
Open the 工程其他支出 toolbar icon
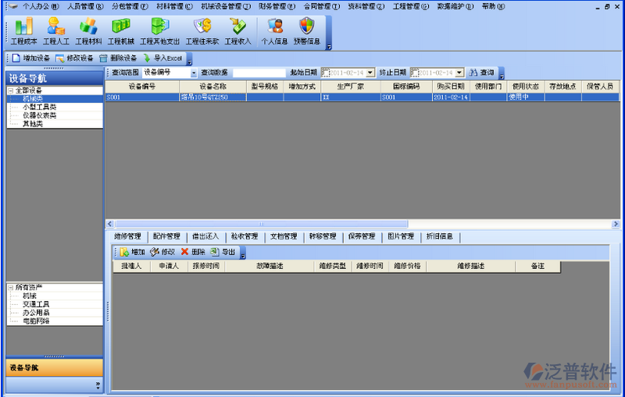coord(160,31)
